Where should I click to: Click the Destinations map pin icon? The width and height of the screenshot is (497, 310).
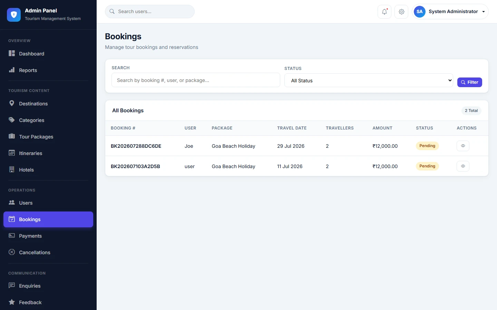(12, 103)
